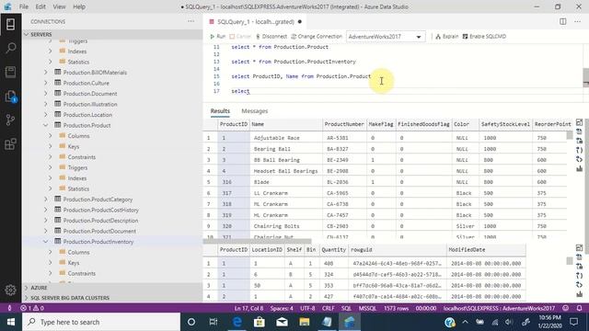
Task: Open the Notebooks view icon
Action: click(x=10, y=72)
